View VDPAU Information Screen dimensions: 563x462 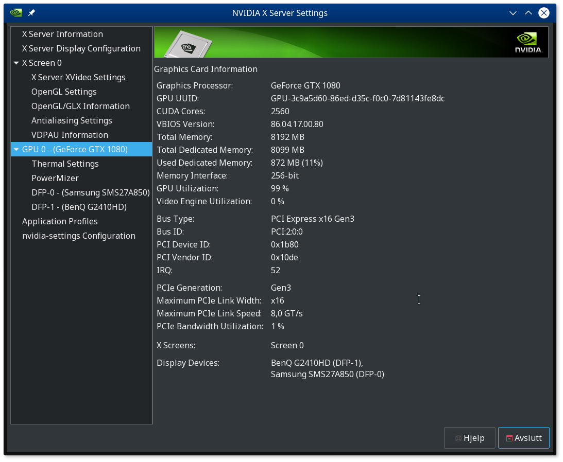pyautogui.click(x=70, y=135)
